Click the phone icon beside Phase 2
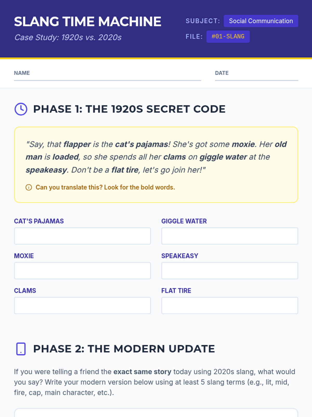This screenshot has width=312, height=417. (x=21, y=349)
